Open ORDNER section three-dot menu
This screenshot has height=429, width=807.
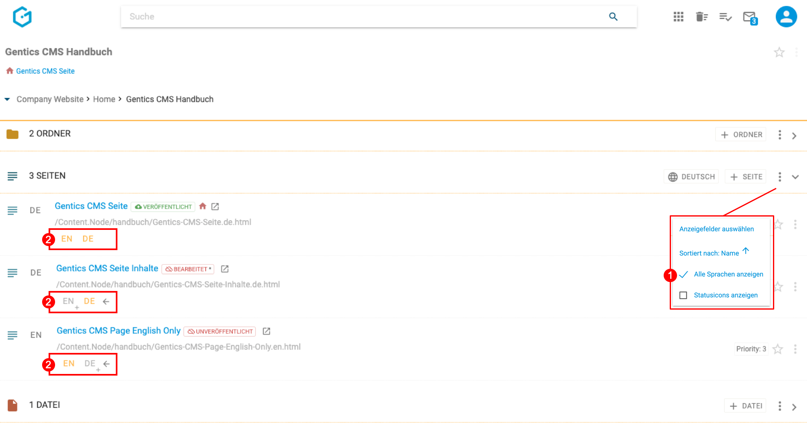779,135
